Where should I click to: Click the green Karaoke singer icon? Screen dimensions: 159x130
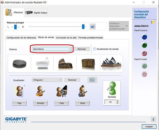click(x=112, y=88)
